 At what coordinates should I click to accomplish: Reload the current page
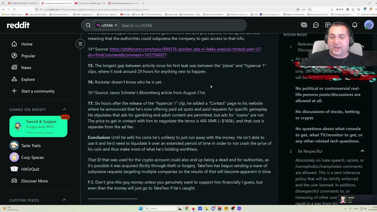[x=14, y=9]
